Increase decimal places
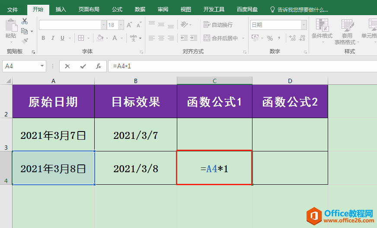The height and width of the screenshot is (228, 377). tap(292, 38)
